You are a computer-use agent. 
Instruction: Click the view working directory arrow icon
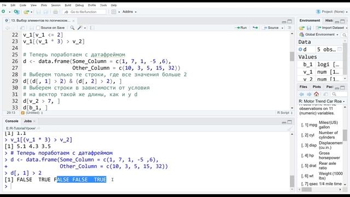[x=38, y=128]
